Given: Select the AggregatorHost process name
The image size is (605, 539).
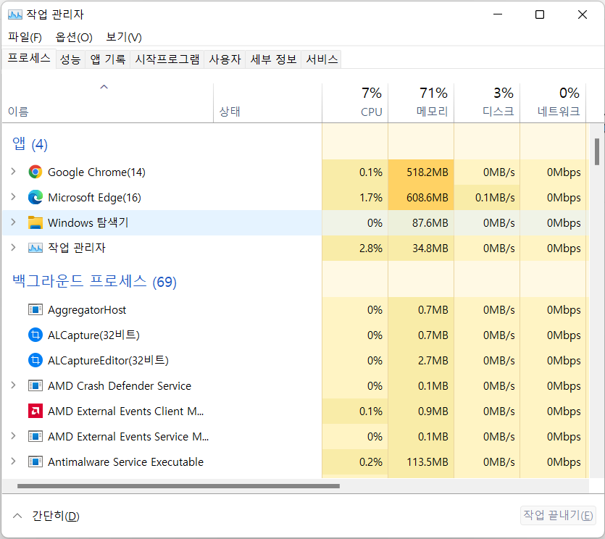Looking at the screenshot, I should pyautogui.click(x=87, y=310).
